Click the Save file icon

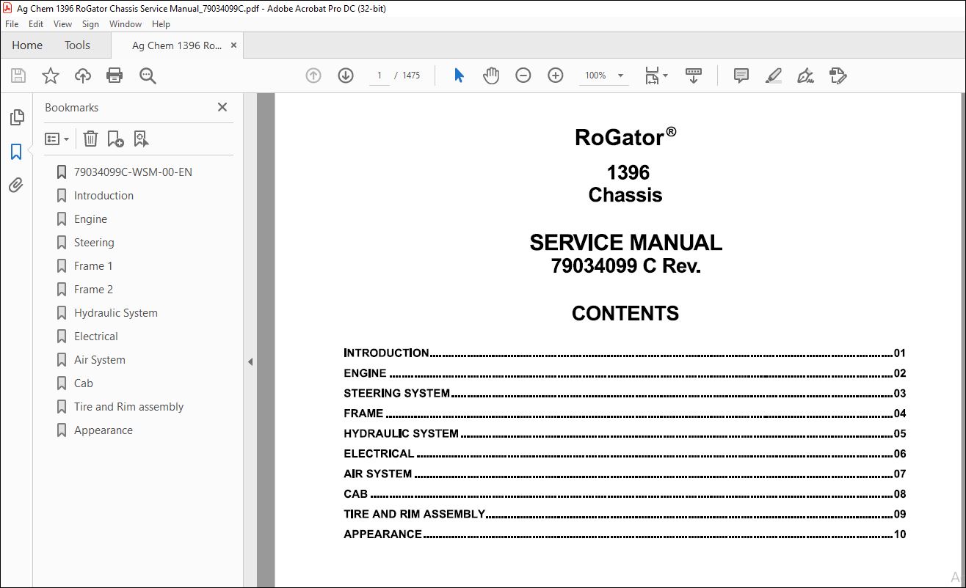point(18,76)
